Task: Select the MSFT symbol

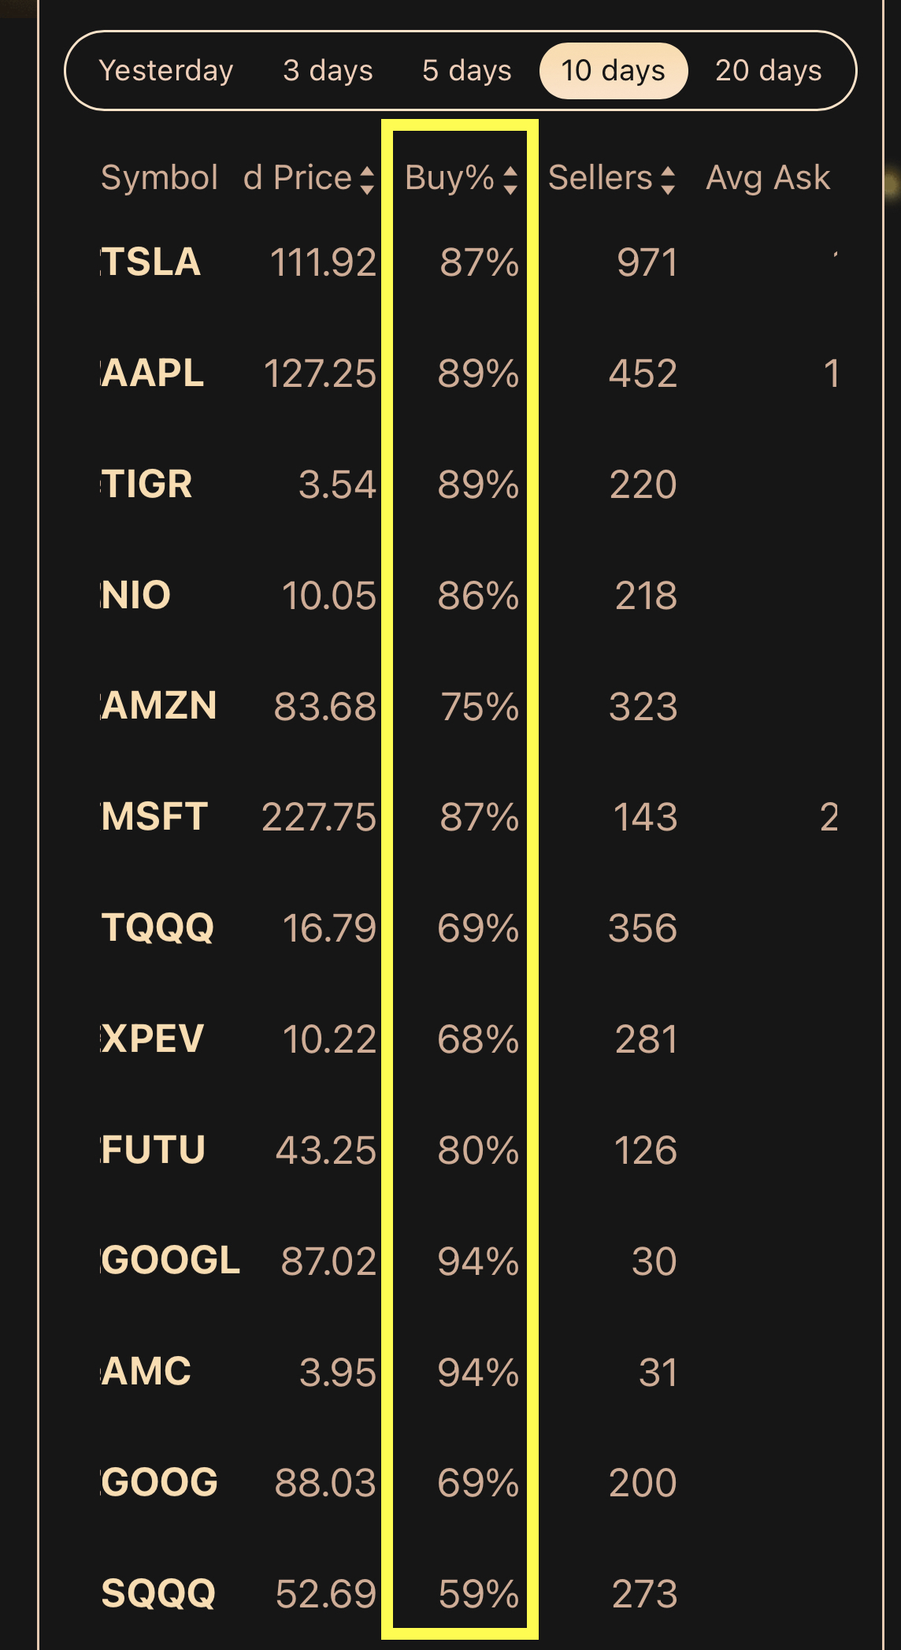Action: click(155, 817)
